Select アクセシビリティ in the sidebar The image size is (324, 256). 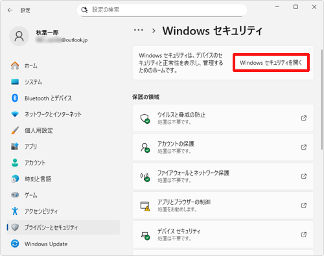tap(64, 211)
